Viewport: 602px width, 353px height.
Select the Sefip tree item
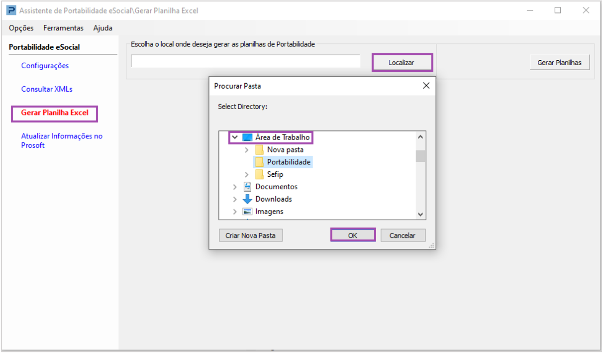(x=275, y=174)
